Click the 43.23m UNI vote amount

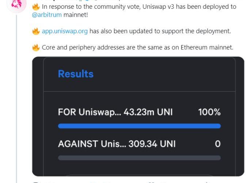click(148, 112)
